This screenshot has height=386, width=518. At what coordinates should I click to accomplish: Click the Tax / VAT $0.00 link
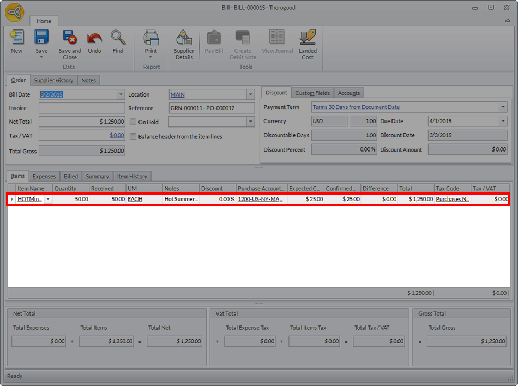(x=116, y=135)
